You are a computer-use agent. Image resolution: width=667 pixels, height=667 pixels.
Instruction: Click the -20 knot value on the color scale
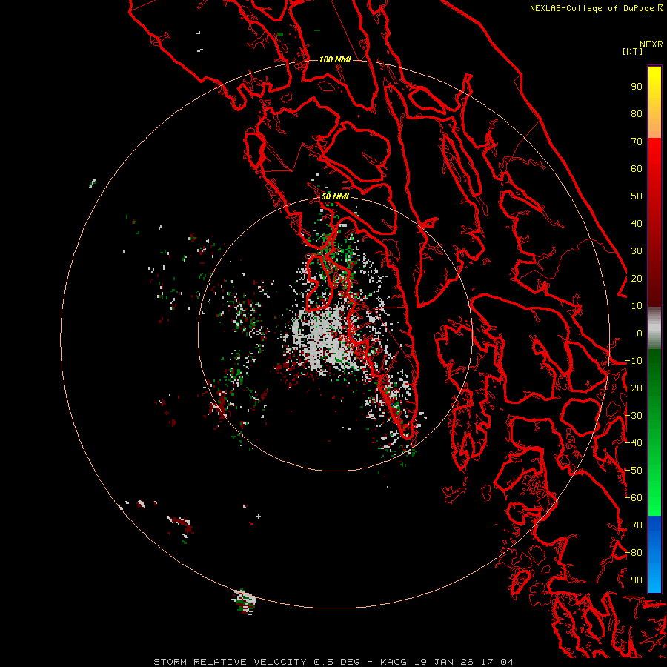[x=634, y=388]
